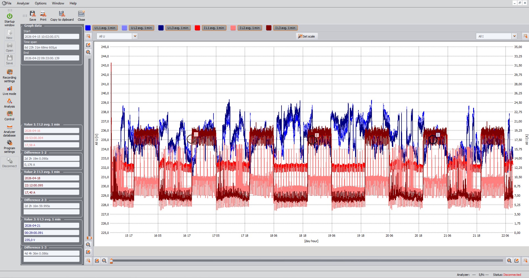Close the graph view via toolbar
The width and height of the screenshot is (529, 278).
[81, 16]
